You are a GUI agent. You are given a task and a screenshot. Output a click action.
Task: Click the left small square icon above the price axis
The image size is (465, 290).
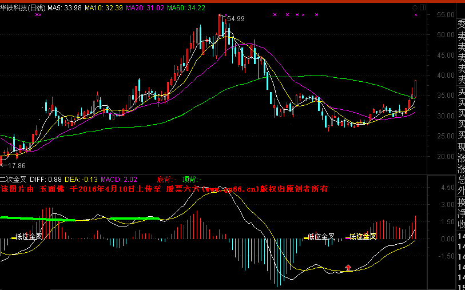(x=415, y=7)
